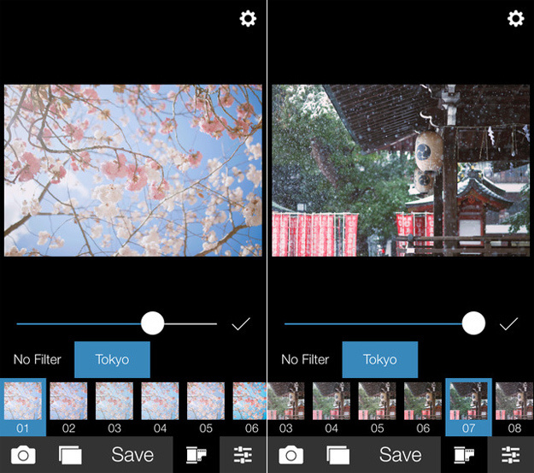
Task: Open adjustment sliders icon, right screen
Action: 510,455
